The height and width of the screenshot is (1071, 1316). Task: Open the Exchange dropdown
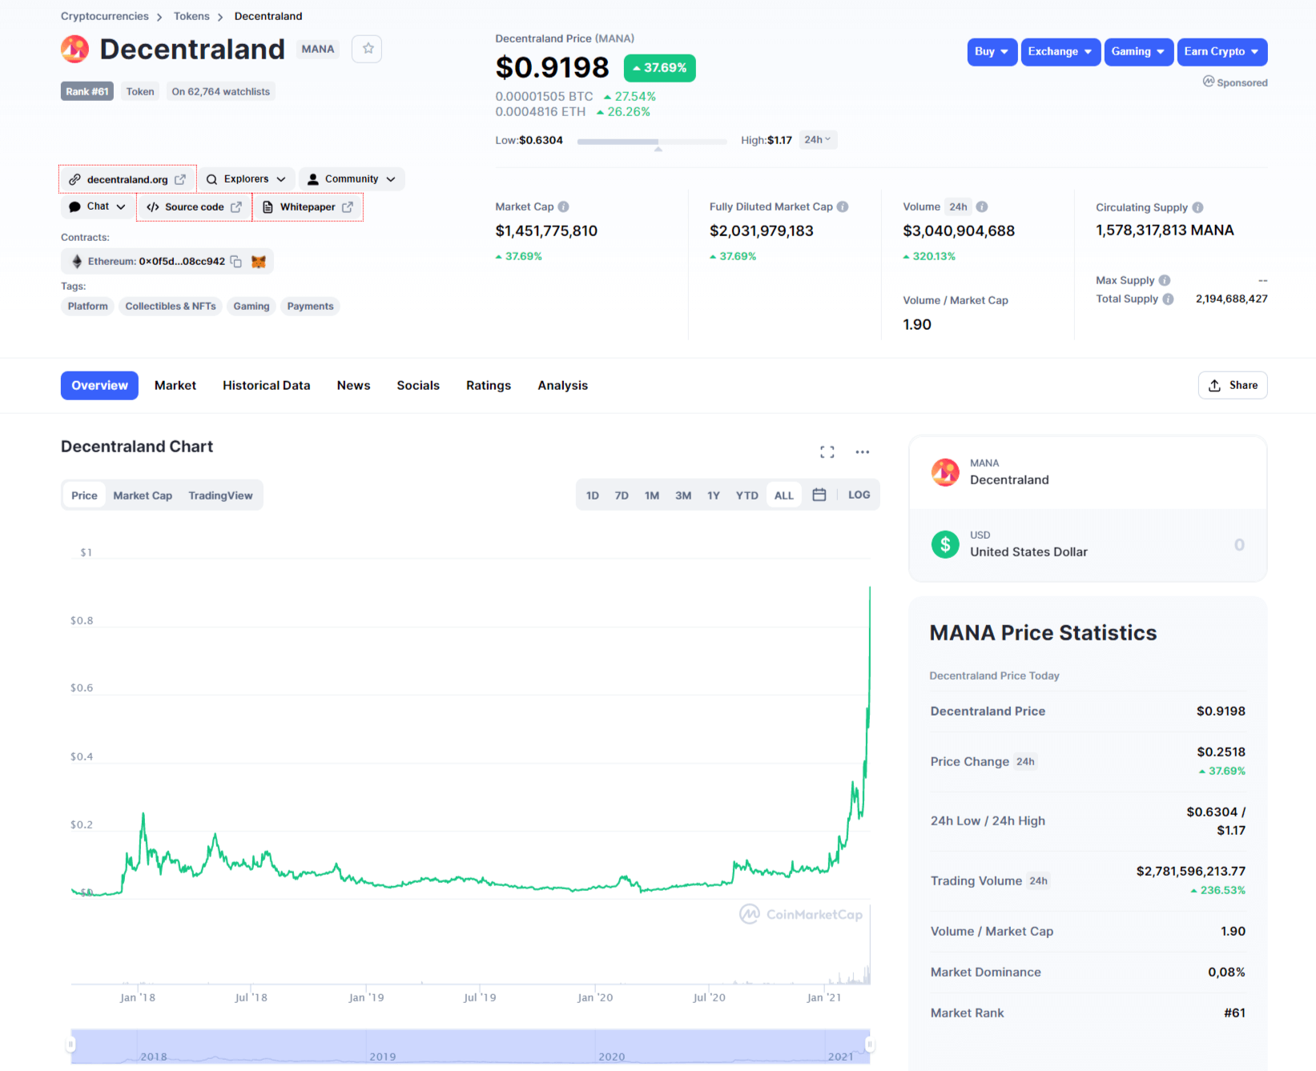[1060, 52]
